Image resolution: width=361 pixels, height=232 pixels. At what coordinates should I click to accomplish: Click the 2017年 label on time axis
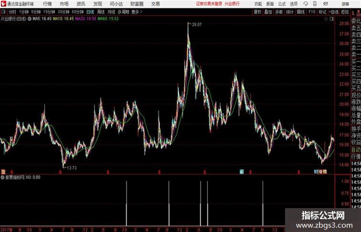tap(6, 230)
